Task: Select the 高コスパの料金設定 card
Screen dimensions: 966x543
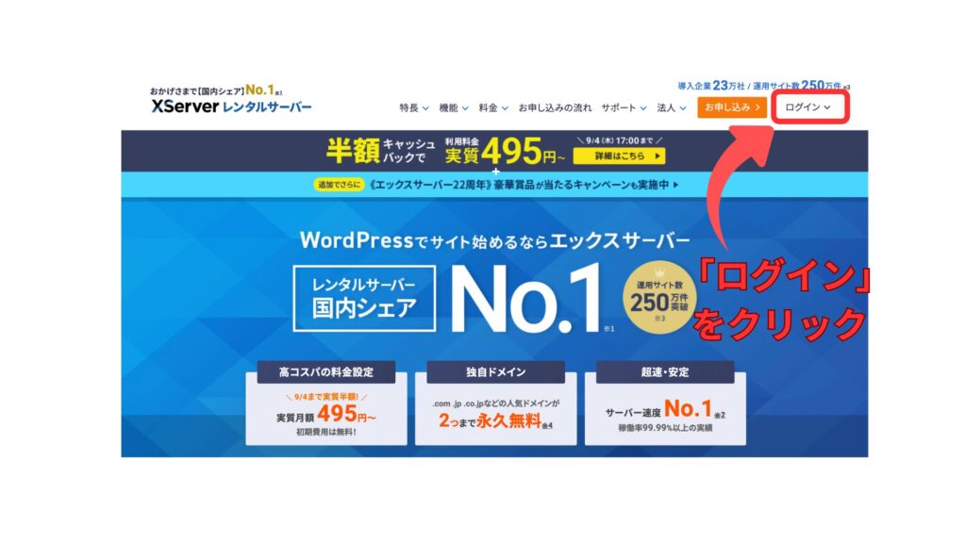Action: click(x=325, y=403)
